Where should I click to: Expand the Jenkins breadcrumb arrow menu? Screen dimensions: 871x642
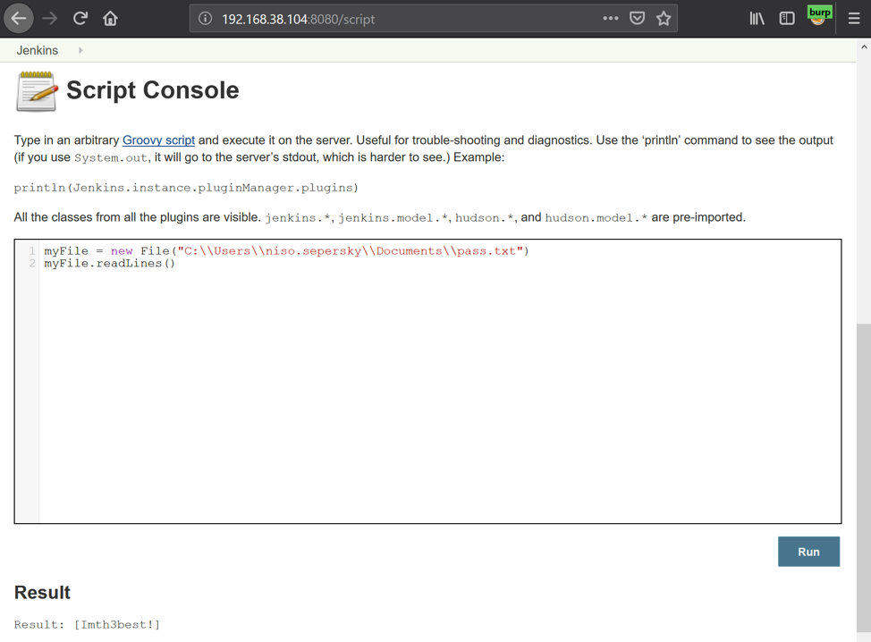point(80,50)
